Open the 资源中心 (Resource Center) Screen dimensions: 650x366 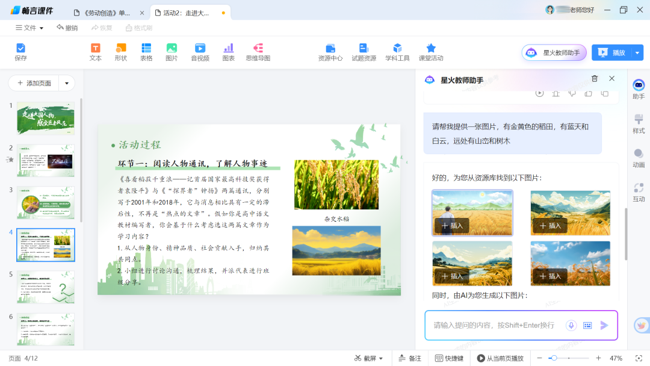[x=330, y=51]
